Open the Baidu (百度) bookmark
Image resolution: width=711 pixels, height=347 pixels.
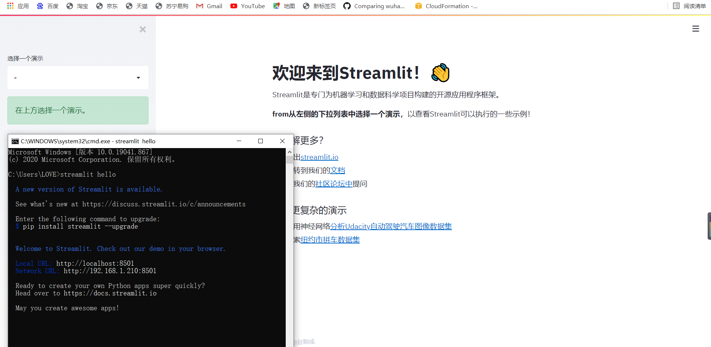click(x=47, y=6)
